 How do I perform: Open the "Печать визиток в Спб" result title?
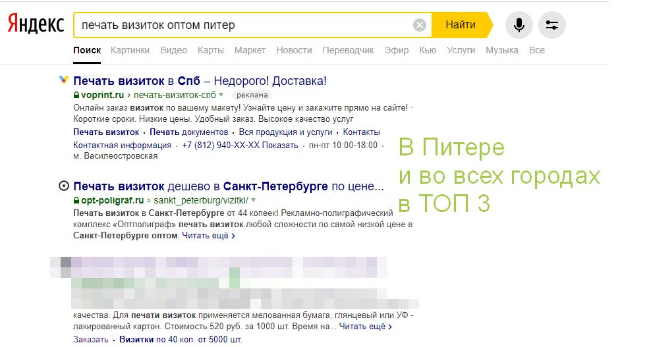[200, 80]
